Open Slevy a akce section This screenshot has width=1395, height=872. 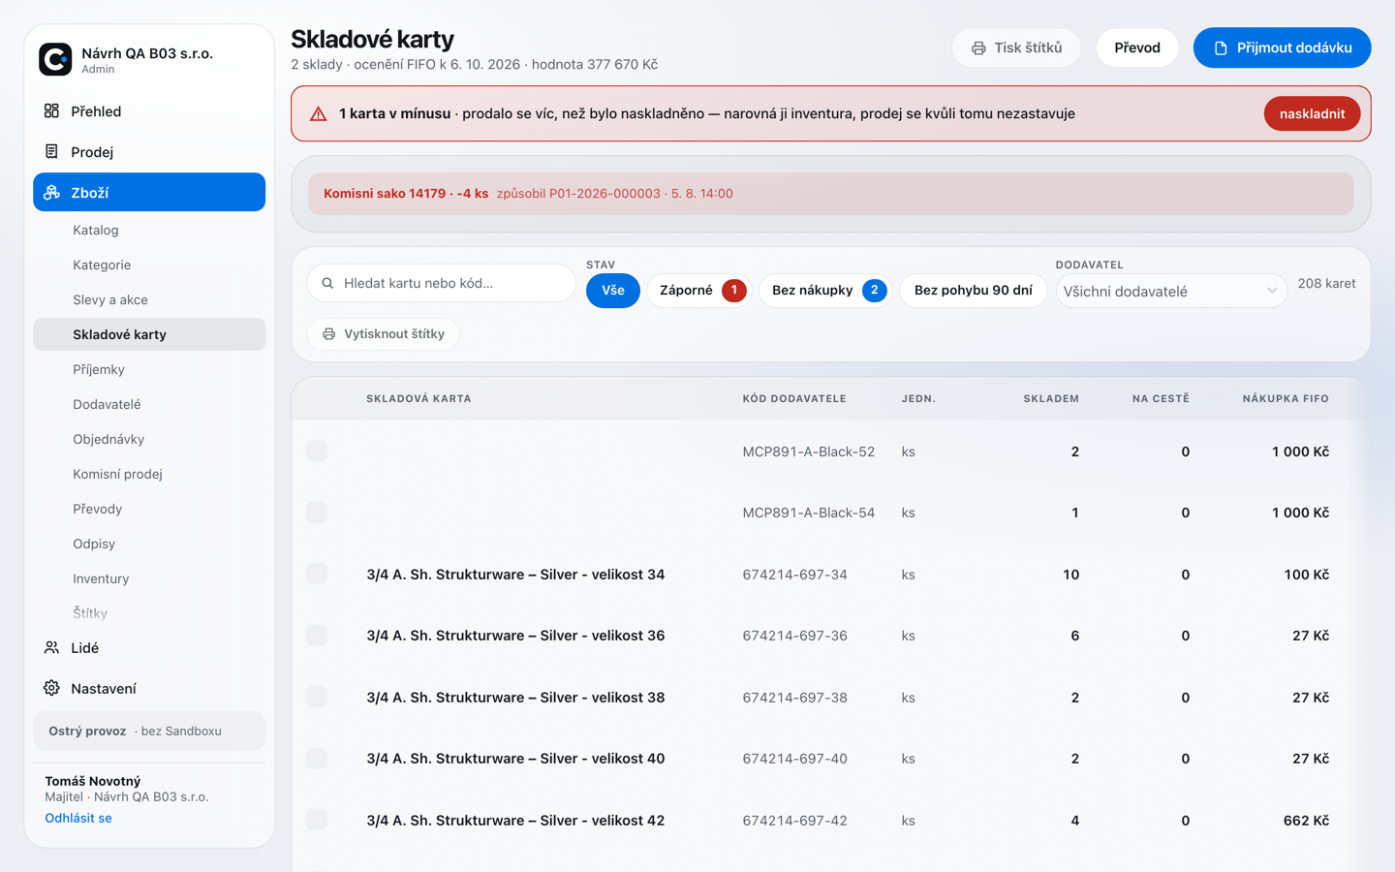pyautogui.click(x=149, y=299)
